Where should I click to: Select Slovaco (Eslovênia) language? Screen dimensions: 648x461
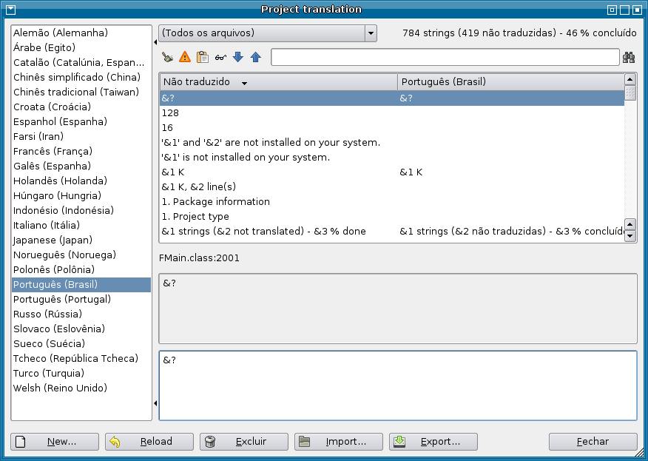81,329
